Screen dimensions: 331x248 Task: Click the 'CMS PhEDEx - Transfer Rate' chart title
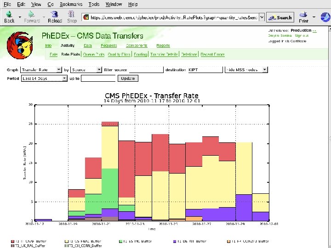[x=152, y=96]
